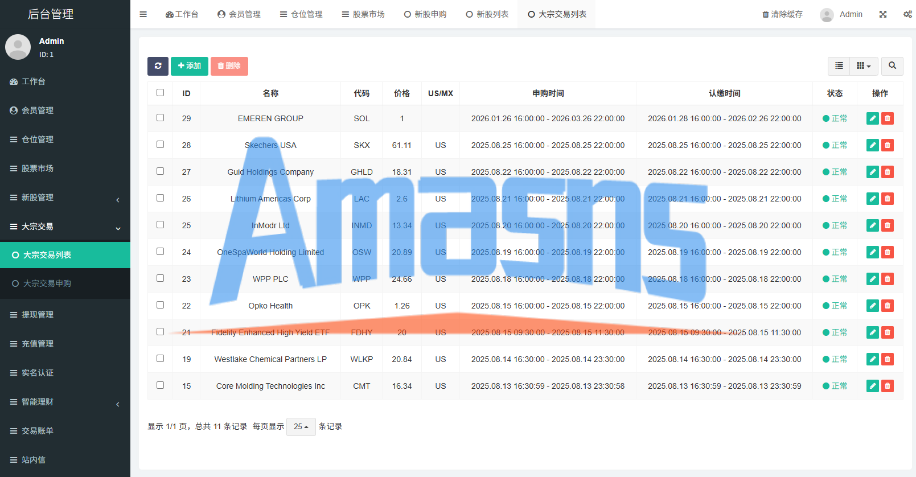Sort by the 价格 column header
The height and width of the screenshot is (477, 916).
pos(402,93)
